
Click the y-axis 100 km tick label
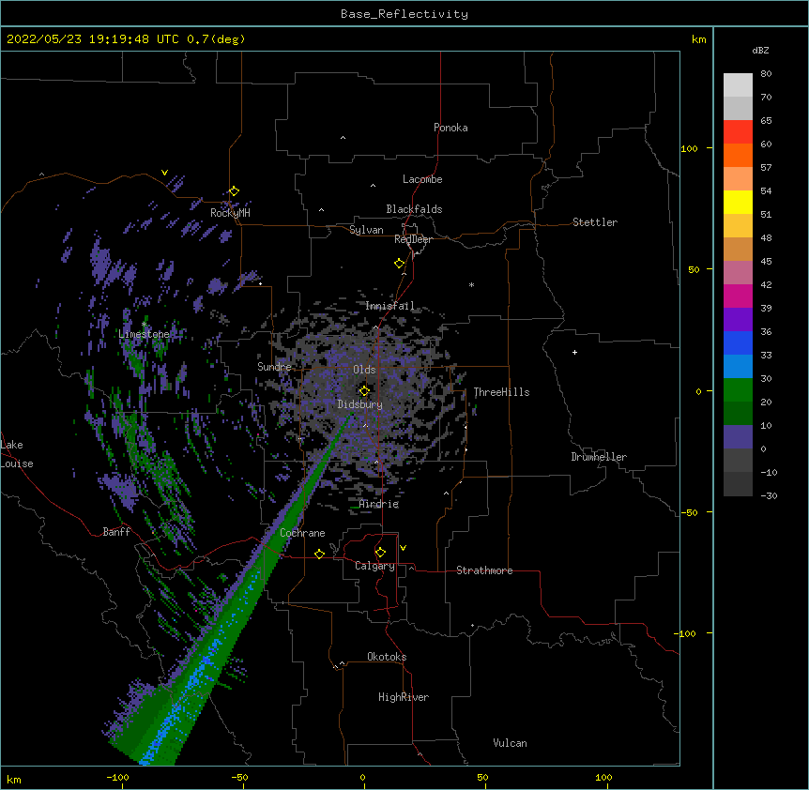(689, 148)
